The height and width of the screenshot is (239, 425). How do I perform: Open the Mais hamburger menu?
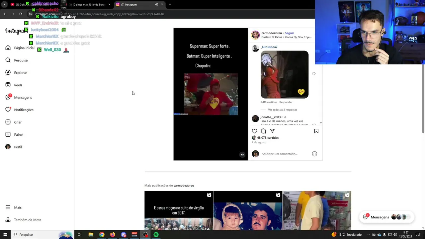tap(14, 207)
